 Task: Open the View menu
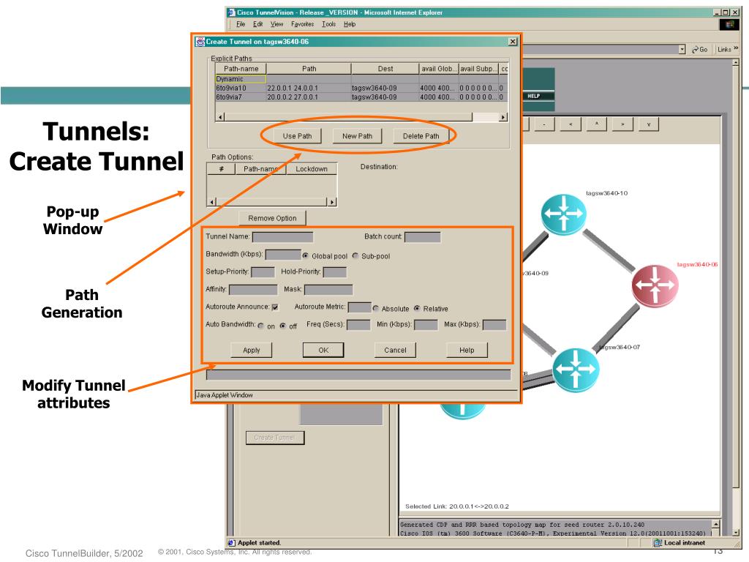tap(276, 24)
